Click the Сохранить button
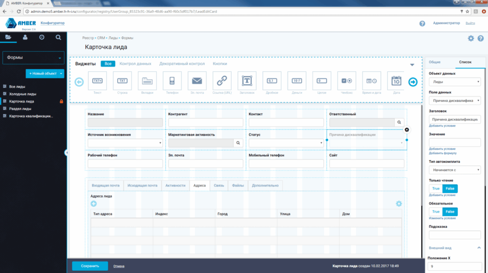Image resolution: width=488 pixels, height=273 pixels. (x=90, y=266)
